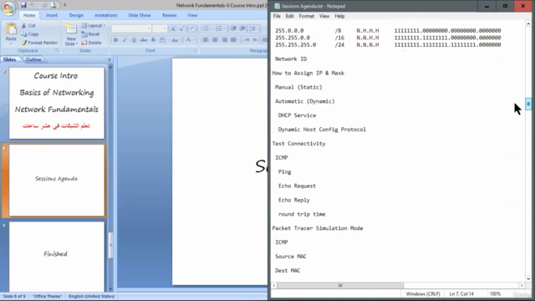Open the font size combo box
Viewport: 535px width, 301px height.
tap(160, 28)
